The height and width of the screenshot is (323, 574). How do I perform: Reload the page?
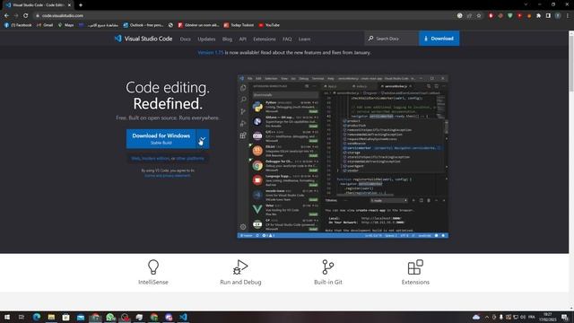[26, 16]
